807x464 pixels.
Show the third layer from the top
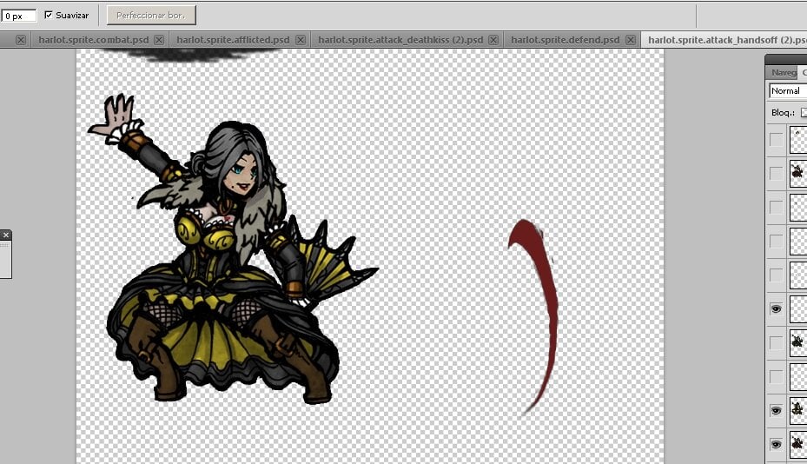pyautogui.click(x=776, y=207)
